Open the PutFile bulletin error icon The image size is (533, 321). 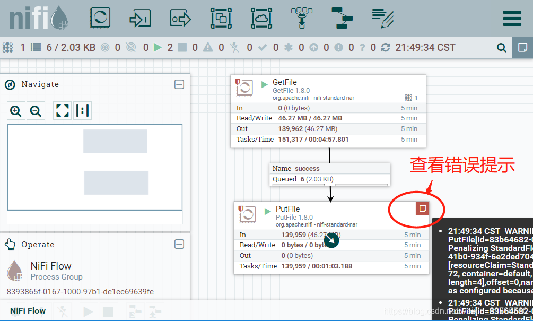tap(423, 209)
